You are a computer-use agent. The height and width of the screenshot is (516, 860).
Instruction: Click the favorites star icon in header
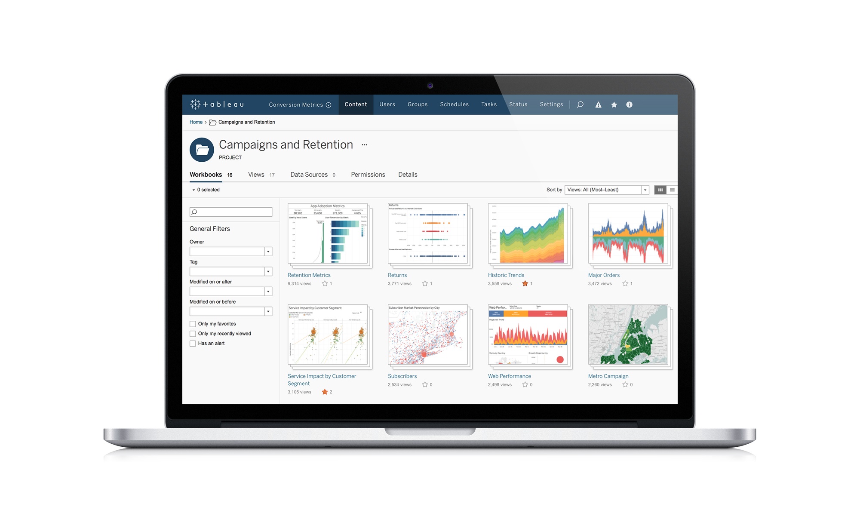coord(614,104)
